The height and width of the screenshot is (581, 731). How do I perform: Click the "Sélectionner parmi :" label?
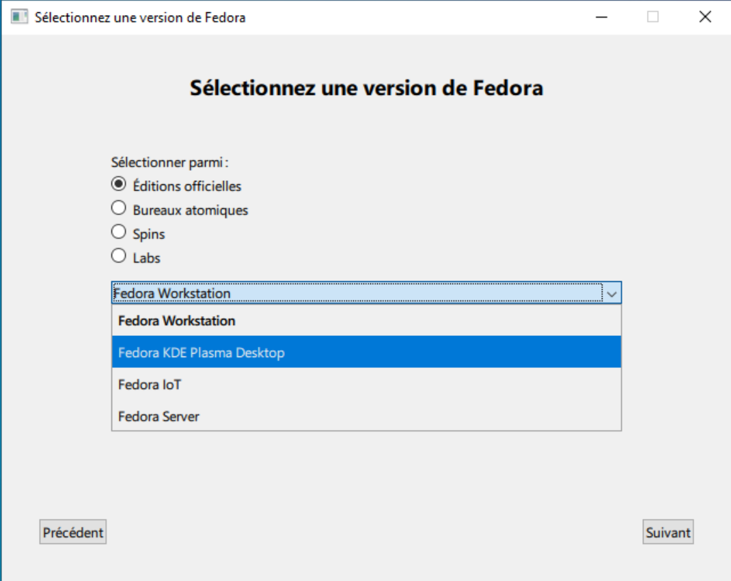click(169, 162)
